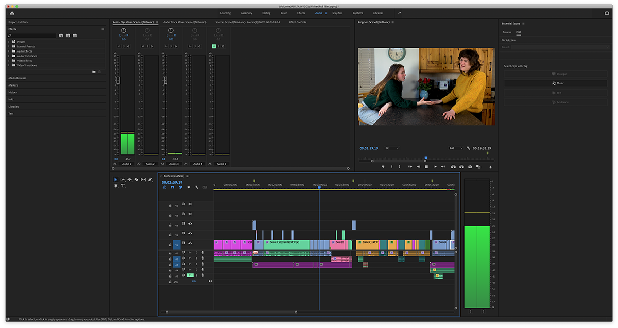The width and height of the screenshot is (618, 328).
Task: Click Program Monitor Add Marker button
Action: pyautogui.click(x=383, y=167)
